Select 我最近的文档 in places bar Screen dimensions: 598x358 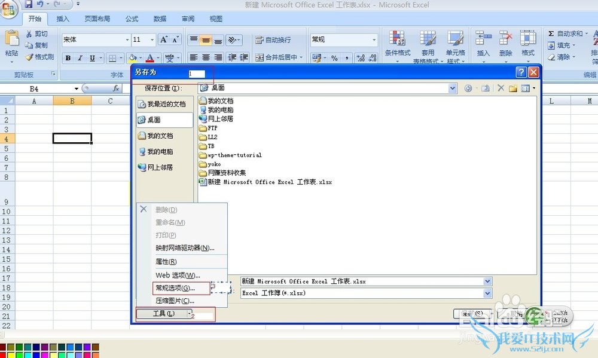(x=165, y=104)
